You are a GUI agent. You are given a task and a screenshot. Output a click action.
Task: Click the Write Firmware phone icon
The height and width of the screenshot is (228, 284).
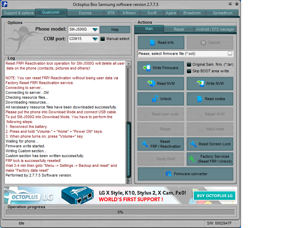tap(147, 68)
